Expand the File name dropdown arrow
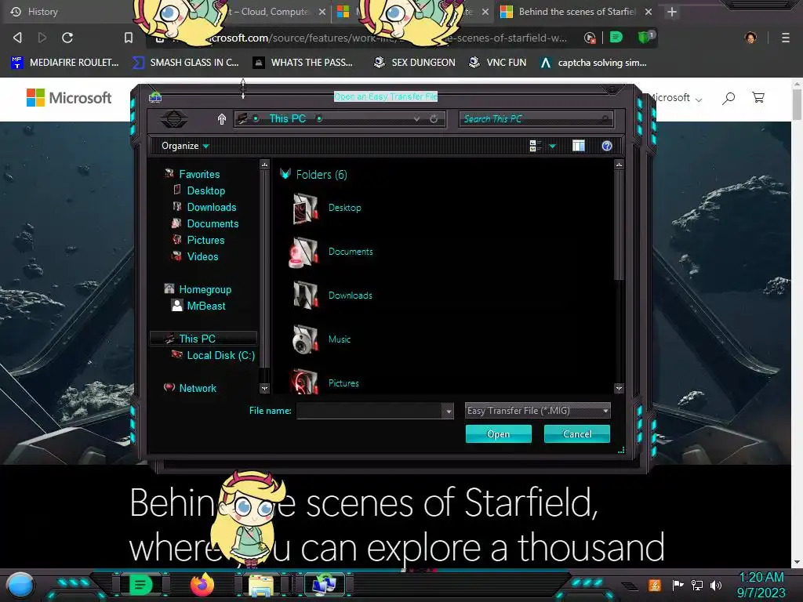The image size is (803, 602). [x=449, y=411]
